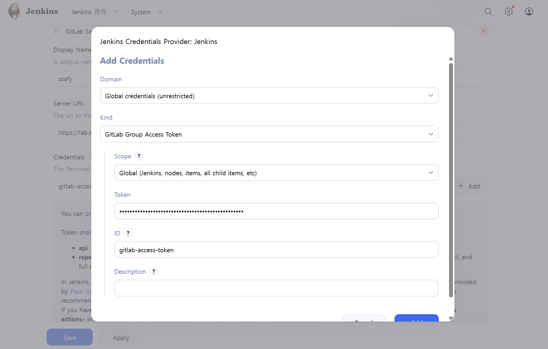Screen dimensions: 548x349
Task: Click the Jenkins Credentials Provider: Jenkins title
Action: tap(159, 42)
